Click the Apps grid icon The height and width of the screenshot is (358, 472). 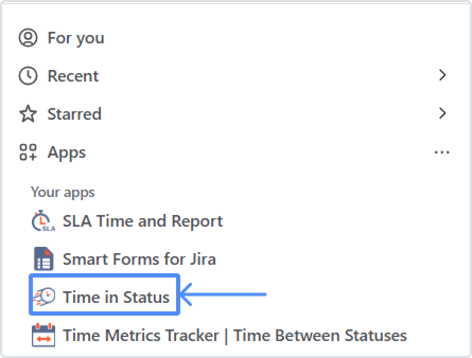coord(28,153)
